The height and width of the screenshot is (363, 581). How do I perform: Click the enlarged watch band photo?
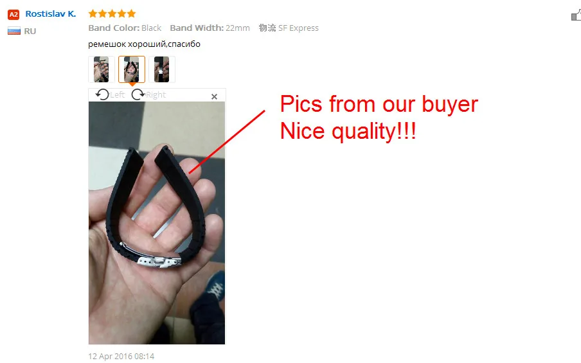coord(157,223)
